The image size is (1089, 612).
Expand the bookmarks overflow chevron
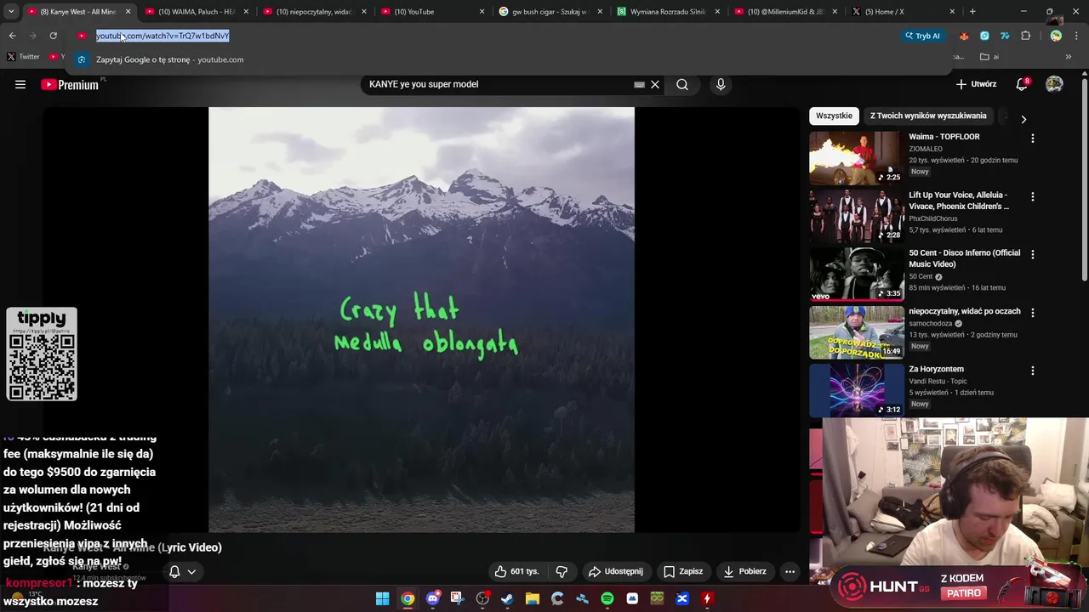coord(1069,57)
